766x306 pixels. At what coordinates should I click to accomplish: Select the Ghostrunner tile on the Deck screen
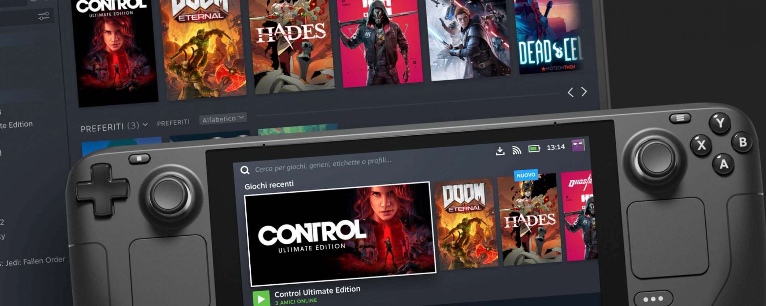click(580, 215)
